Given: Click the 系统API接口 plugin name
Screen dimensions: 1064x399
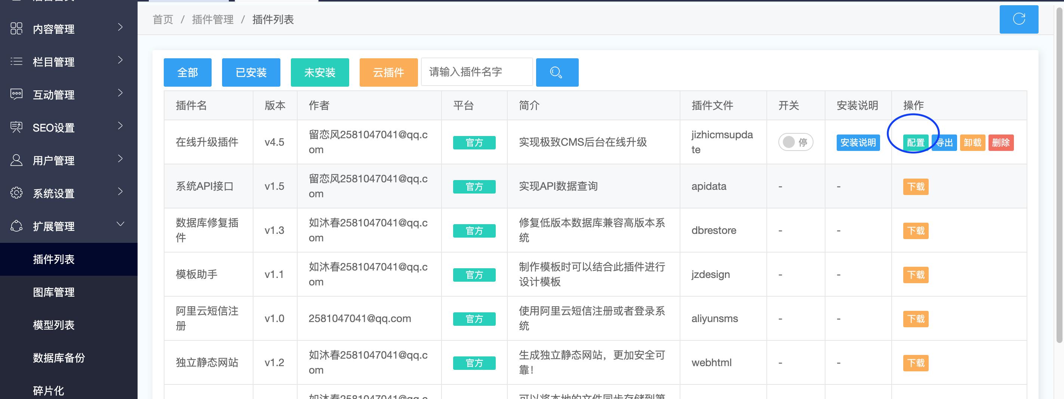Looking at the screenshot, I should [205, 186].
